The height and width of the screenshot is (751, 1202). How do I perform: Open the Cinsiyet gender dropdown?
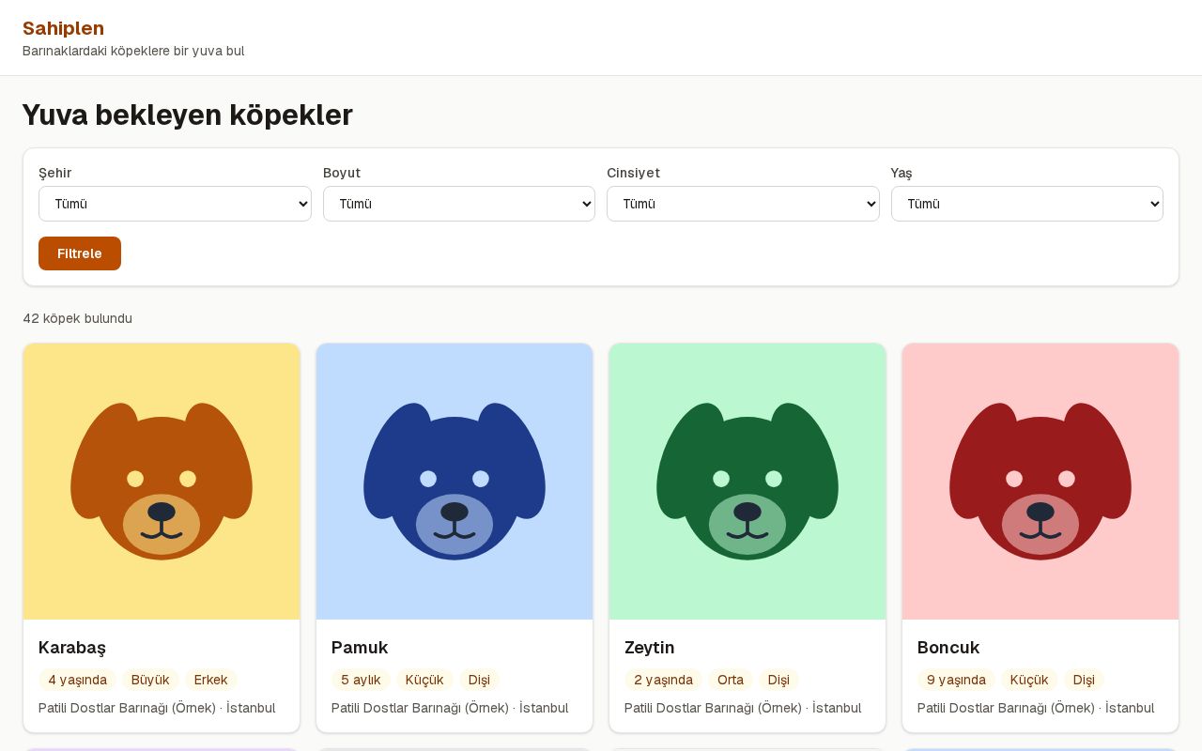(743, 204)
